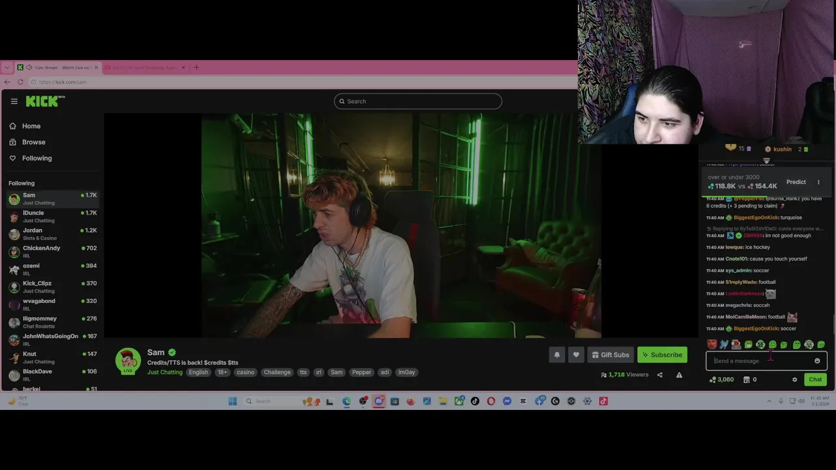Open wvagabond's channel
Screen dimensions: 836x470
(x=52, y=304)
